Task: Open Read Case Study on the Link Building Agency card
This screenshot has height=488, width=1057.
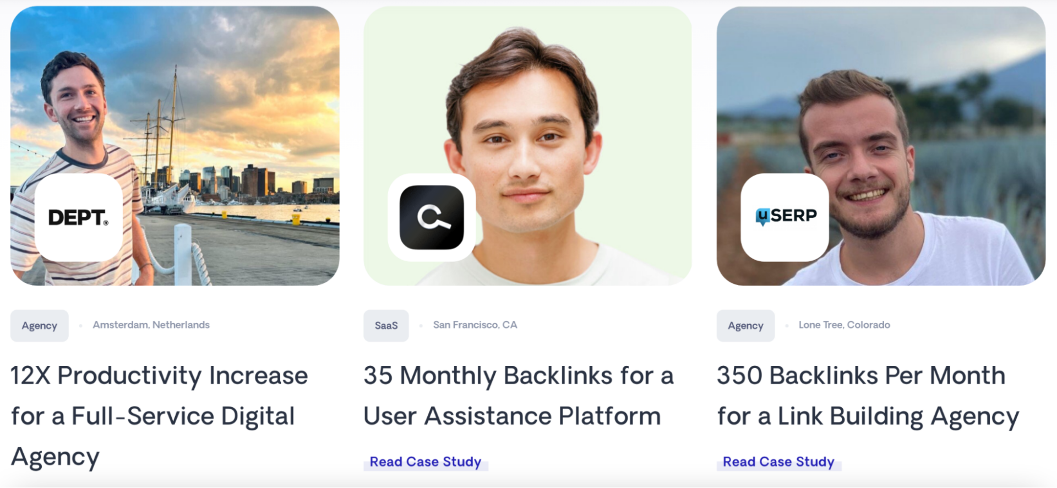Action: point(778,461)
